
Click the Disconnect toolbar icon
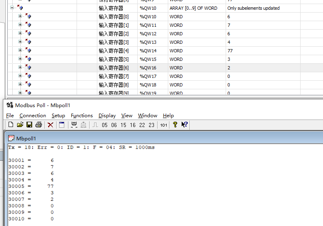tap(83, 125)
